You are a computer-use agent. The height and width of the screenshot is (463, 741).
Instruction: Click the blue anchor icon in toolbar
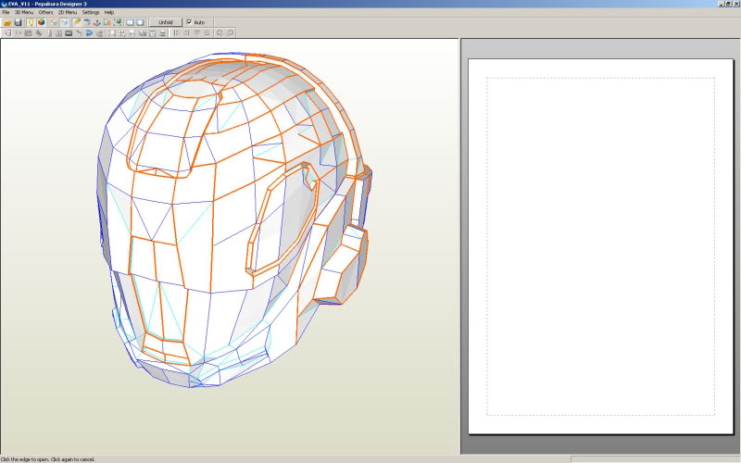point(97,21)
